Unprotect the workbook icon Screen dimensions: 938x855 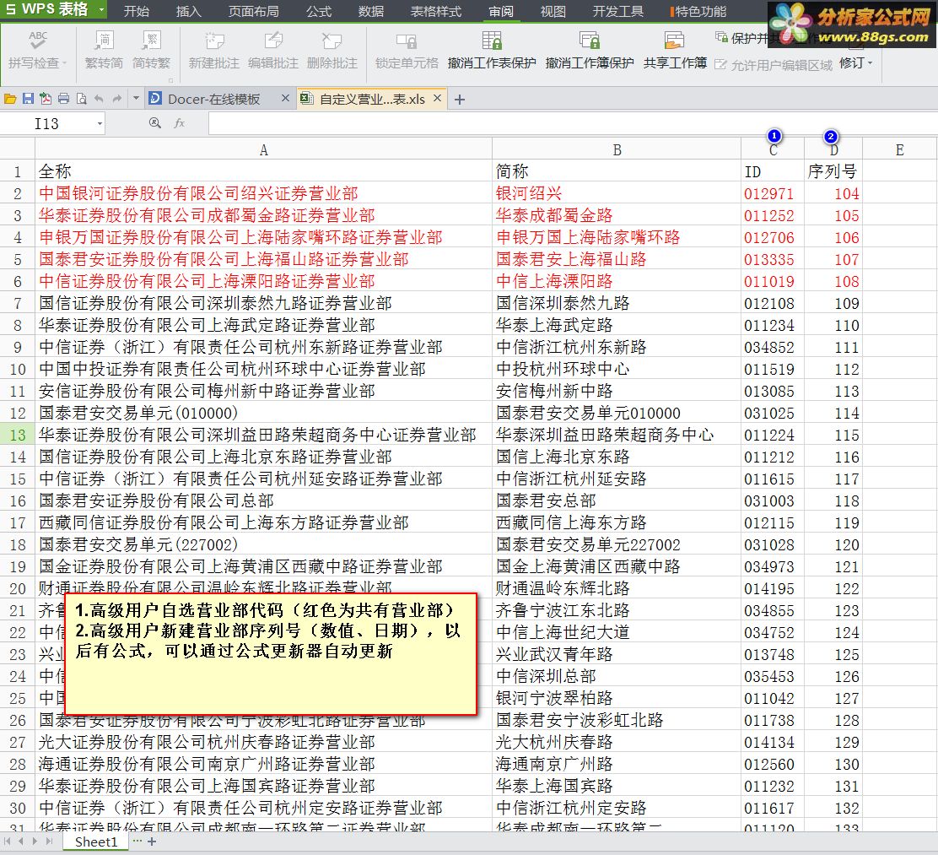tap(590, 41)
